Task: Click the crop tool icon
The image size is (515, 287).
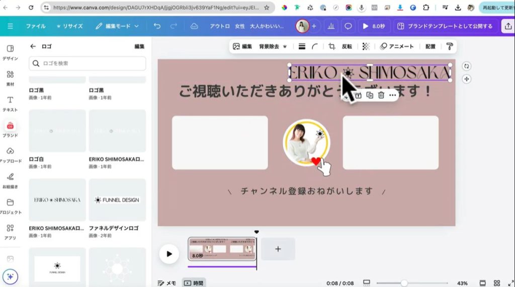Action: pos(332,46)
